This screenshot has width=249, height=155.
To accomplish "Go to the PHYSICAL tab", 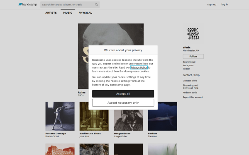I will 85,13.
